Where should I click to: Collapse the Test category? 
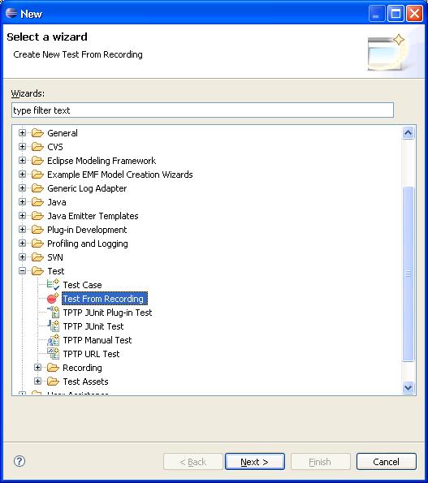click(22, 271)
